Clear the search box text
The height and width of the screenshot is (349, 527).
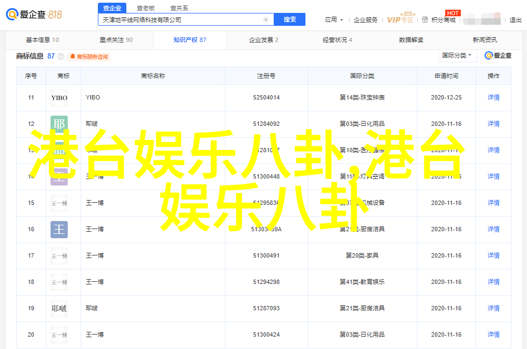[x=266, y=20]
